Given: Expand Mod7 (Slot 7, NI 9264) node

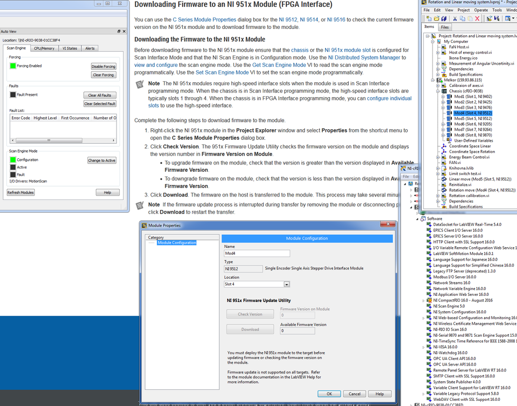Looking at the screenshot, I should [443, 129].
